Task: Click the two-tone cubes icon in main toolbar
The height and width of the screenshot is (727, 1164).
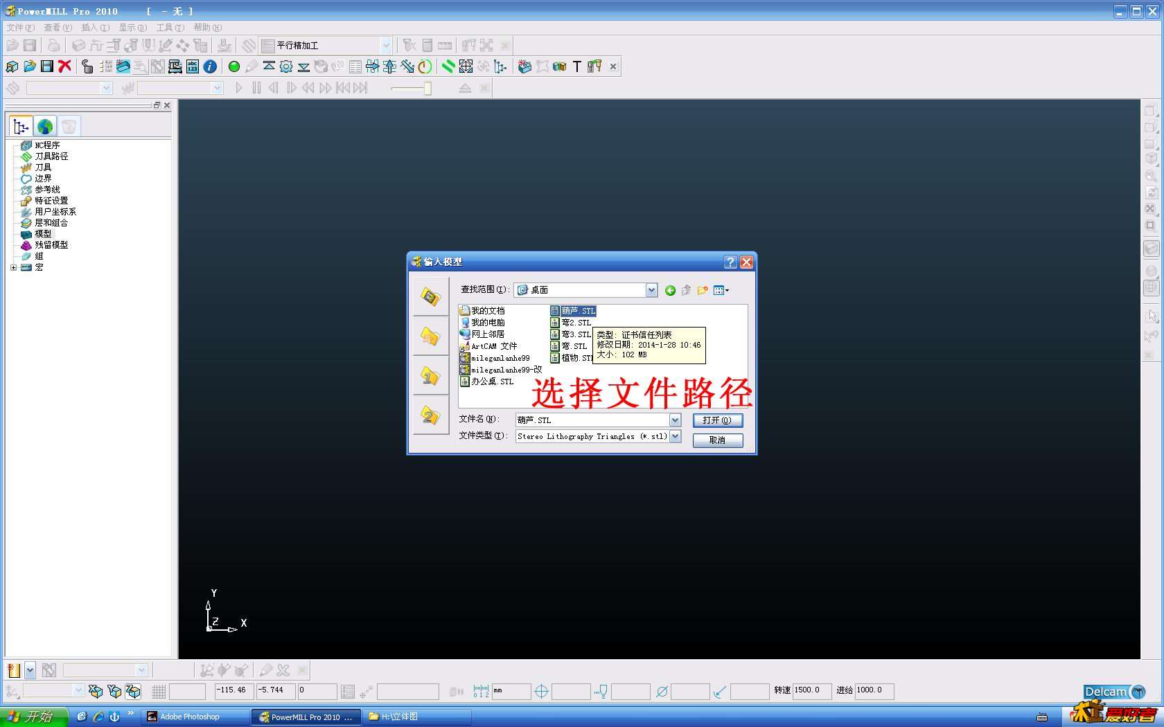Action: click(559, 66)
